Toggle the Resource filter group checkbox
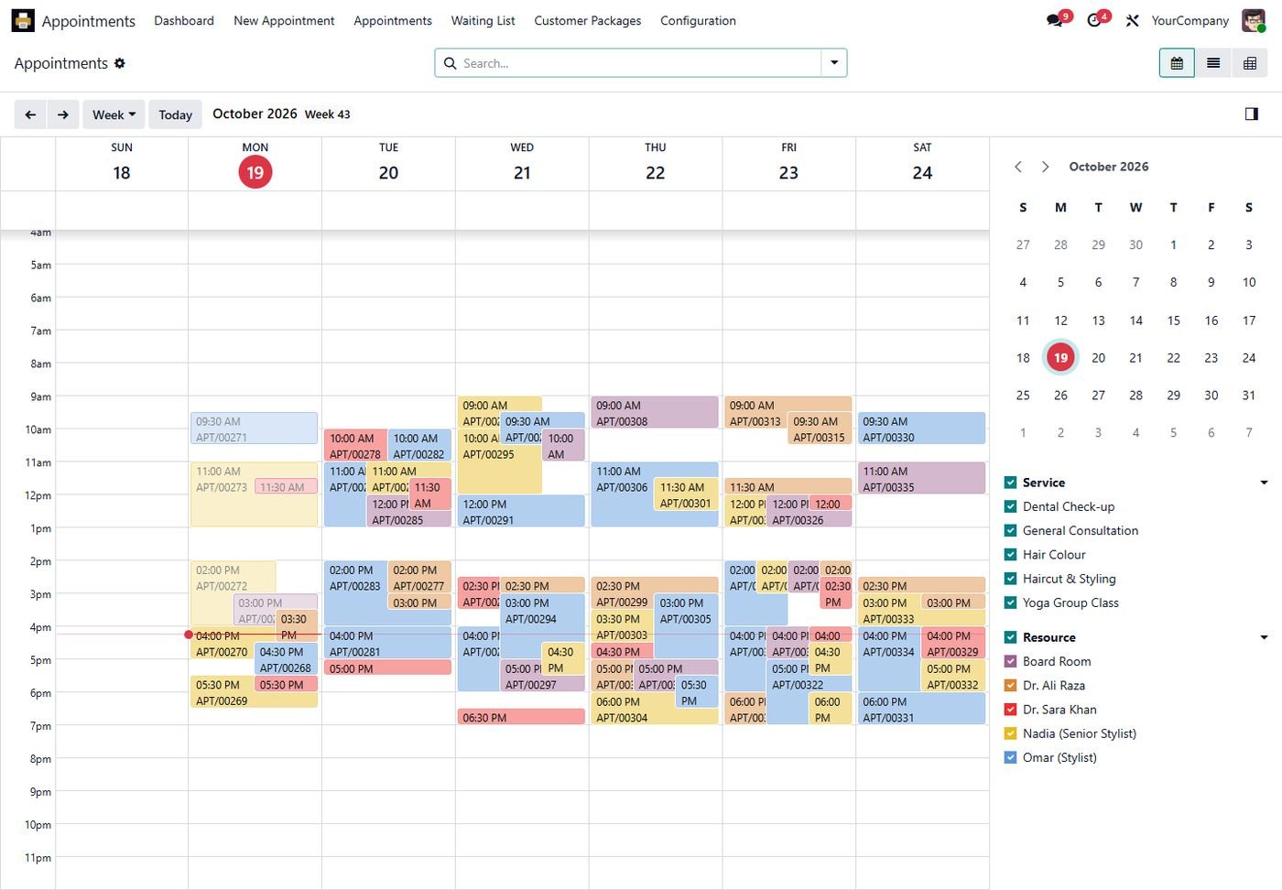The image size is (1282, 890). tap(1010, 637)
